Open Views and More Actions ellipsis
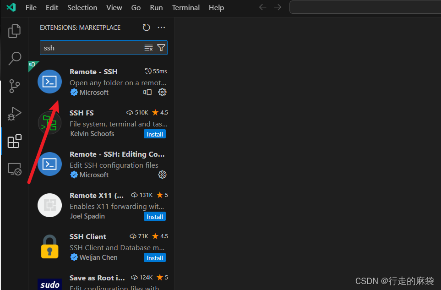This screenshot has height=290, width=441. 162,27
